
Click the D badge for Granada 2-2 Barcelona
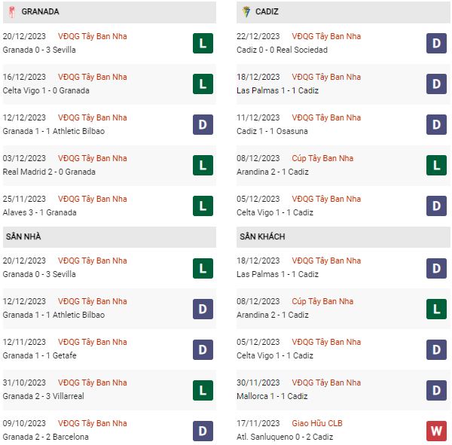point(203,430)
